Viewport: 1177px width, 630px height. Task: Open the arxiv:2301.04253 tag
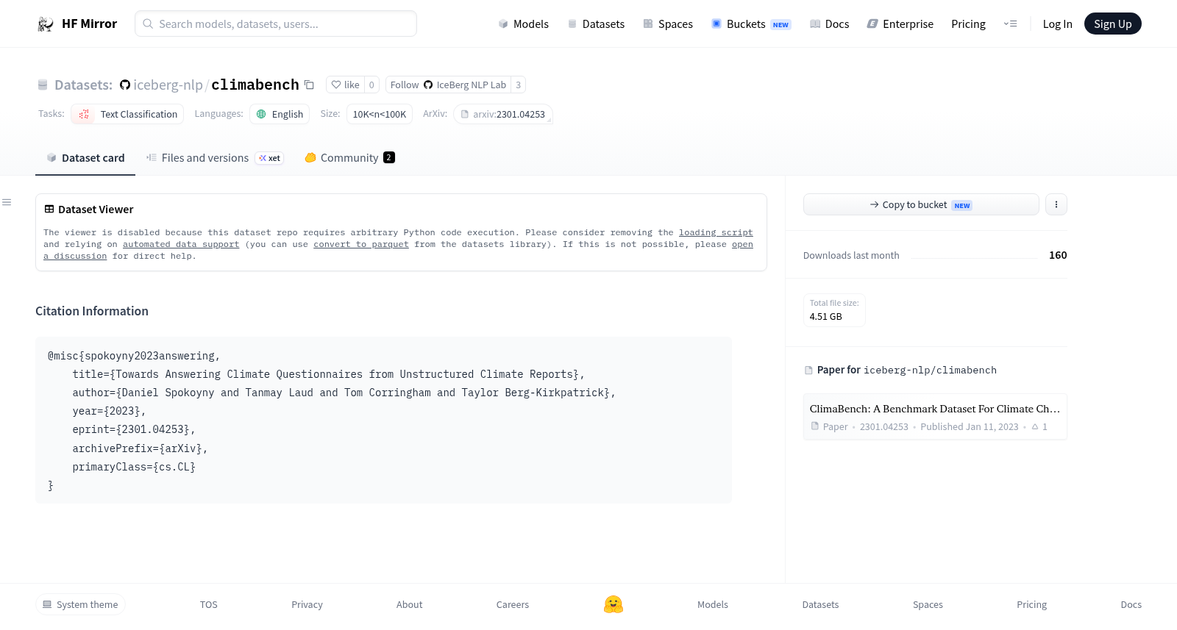503,114
